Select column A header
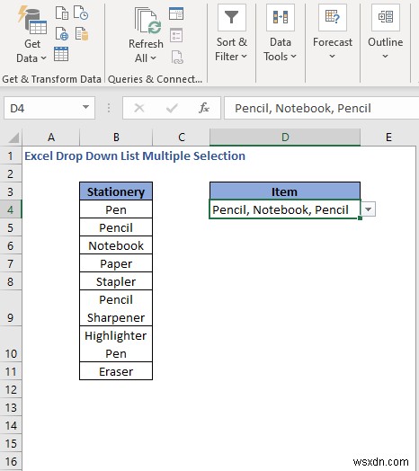 click(x=50, y=138)
